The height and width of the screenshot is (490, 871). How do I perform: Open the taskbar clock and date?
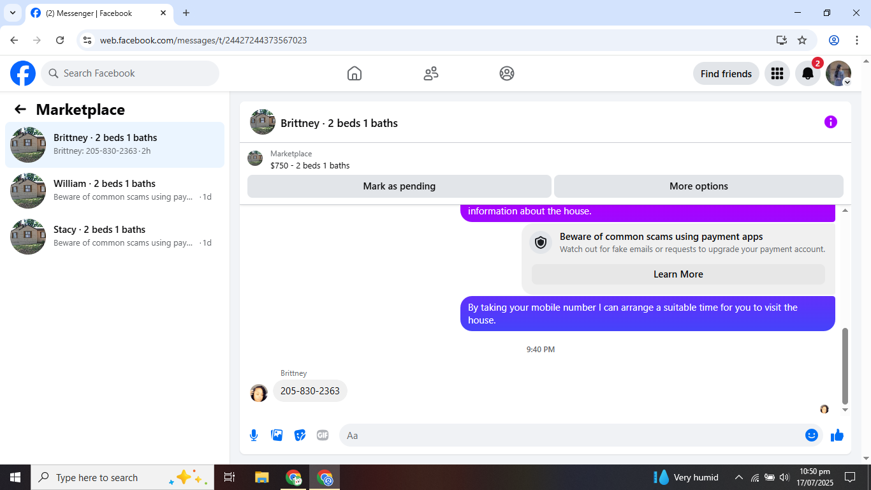814,477
